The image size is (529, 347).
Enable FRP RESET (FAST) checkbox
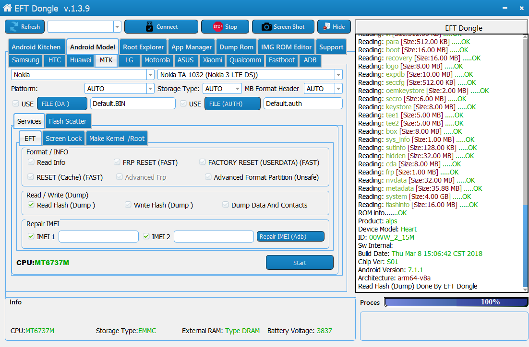[117, 162]
